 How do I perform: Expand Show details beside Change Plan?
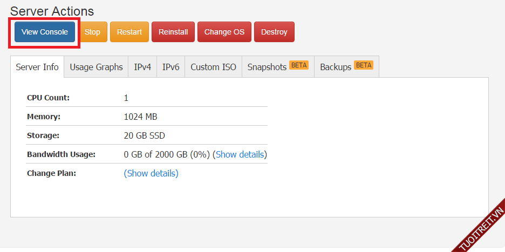(151, 173)
